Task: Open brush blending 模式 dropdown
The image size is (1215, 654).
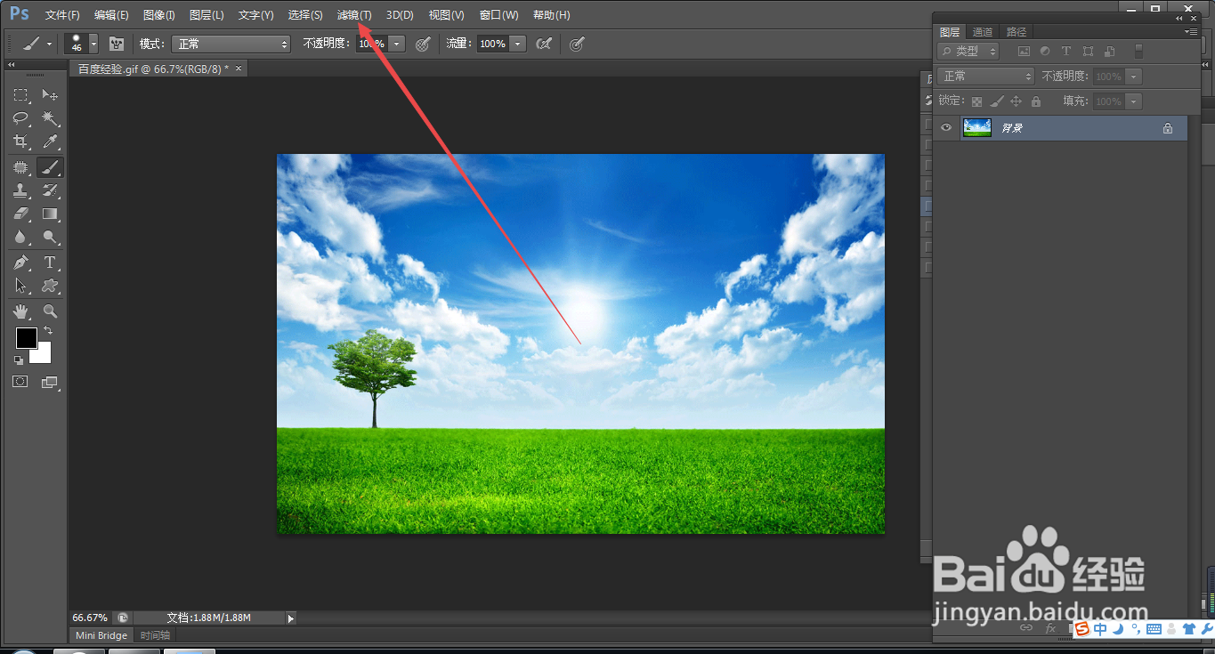Action: (x=231, y=44)
